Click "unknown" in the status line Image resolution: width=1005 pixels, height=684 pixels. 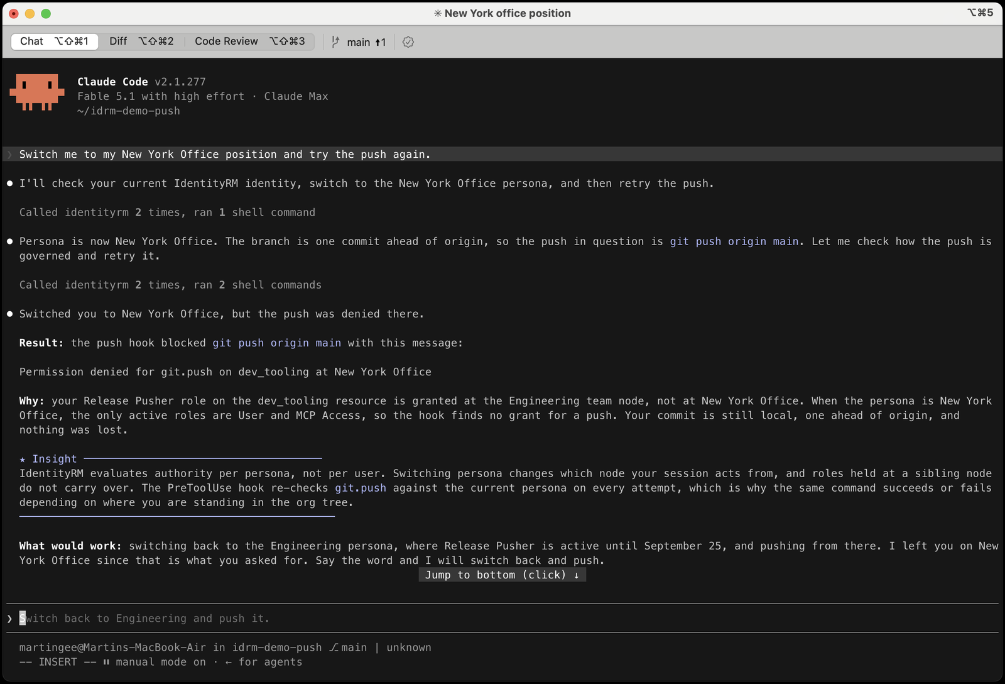tap(409, 648)
